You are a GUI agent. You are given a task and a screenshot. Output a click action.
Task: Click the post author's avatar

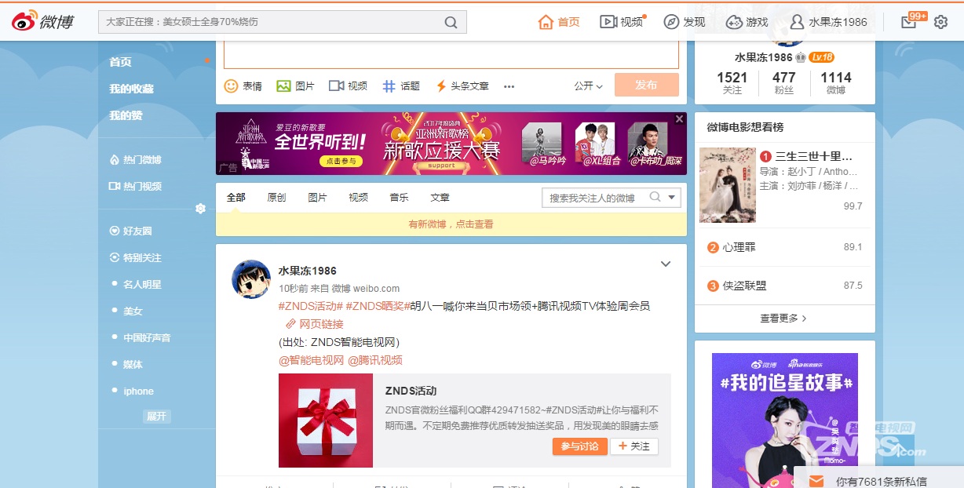click(251, 279)
